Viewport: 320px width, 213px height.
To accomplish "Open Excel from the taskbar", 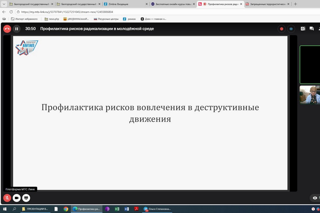I will 117,209.
